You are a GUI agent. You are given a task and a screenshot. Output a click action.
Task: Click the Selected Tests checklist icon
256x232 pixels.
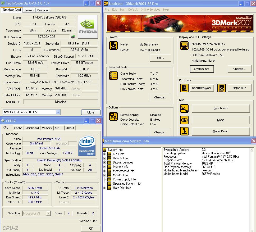click(113, 76)
